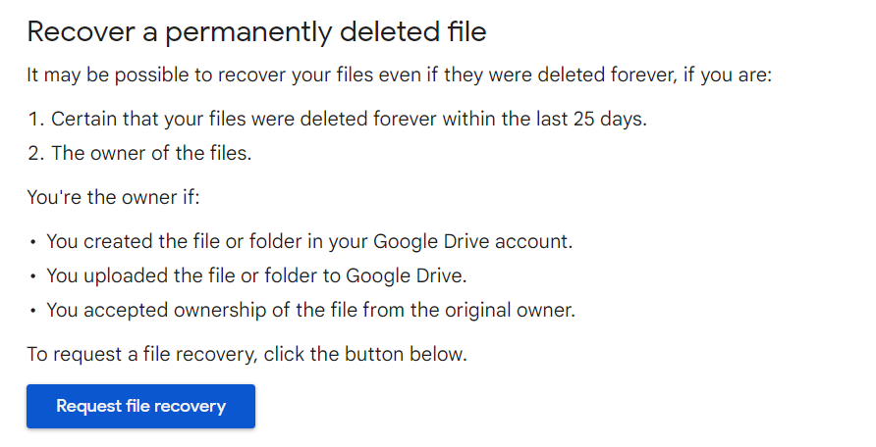Click the number "1." list marker

[36, 120]
